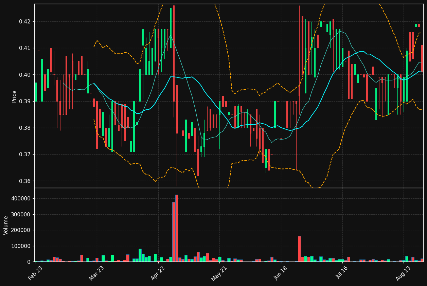Click the 200000 volume axis label
The image size is (427, 286).
coord(21,230)
